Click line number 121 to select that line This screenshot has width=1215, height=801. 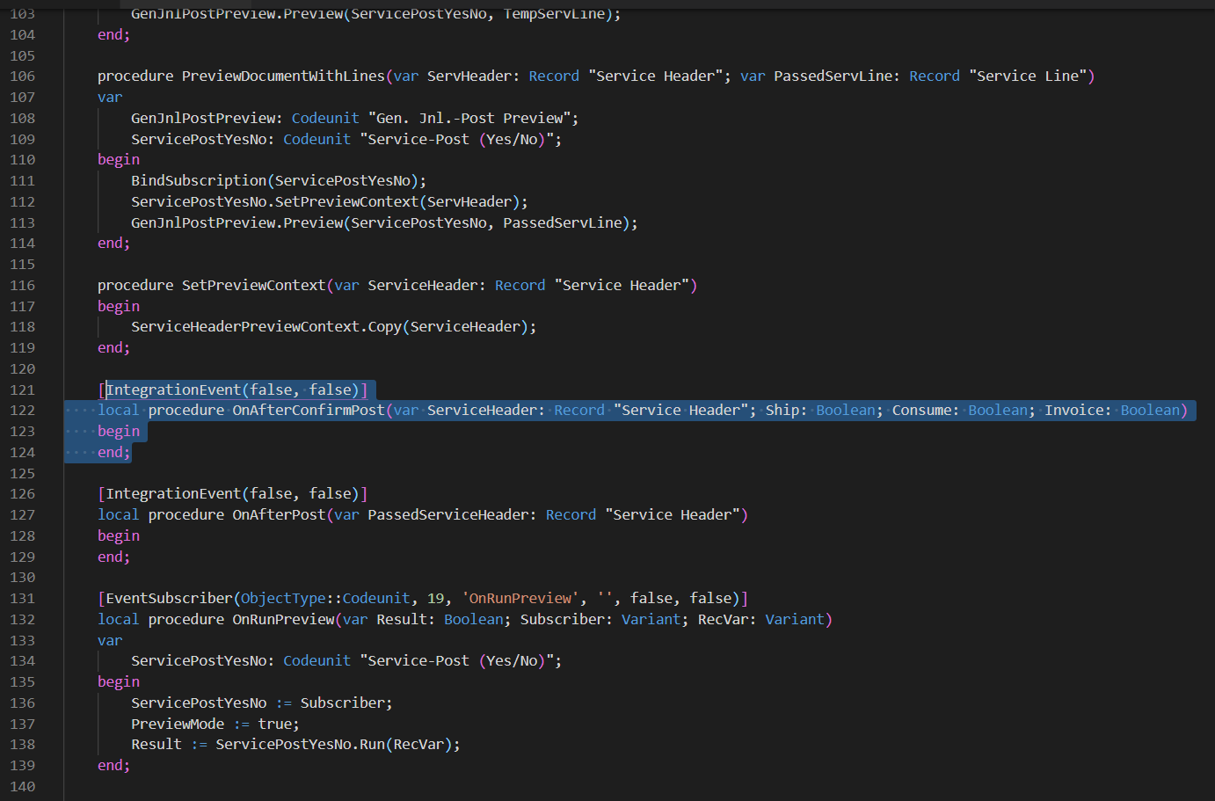(22, 389)
